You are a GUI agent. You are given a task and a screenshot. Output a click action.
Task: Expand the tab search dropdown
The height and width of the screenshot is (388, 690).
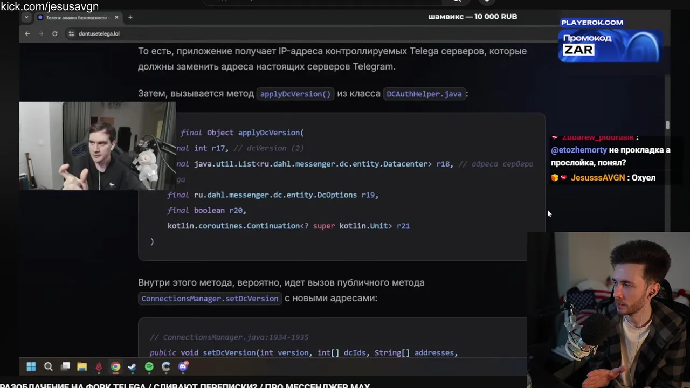pos(26,17)
